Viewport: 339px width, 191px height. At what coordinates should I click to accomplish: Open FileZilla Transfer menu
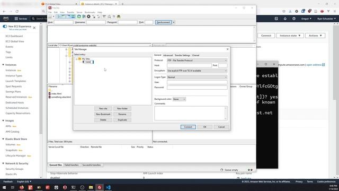pyautogui.click(x=70, y=12)
